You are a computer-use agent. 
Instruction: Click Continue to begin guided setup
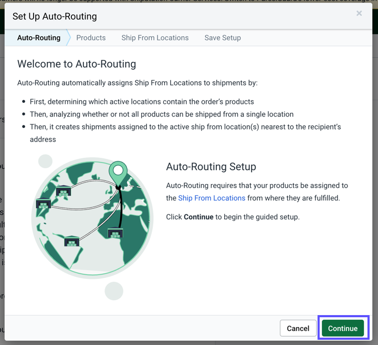point(342,328)
